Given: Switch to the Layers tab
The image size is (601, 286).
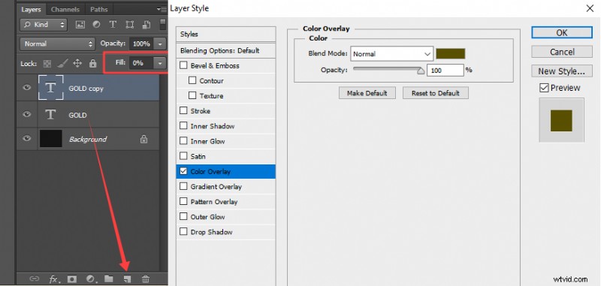Looking at the screenshot, I should [31, 10].
